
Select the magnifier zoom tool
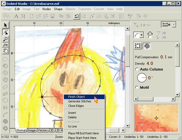click(x=5, y=39)
